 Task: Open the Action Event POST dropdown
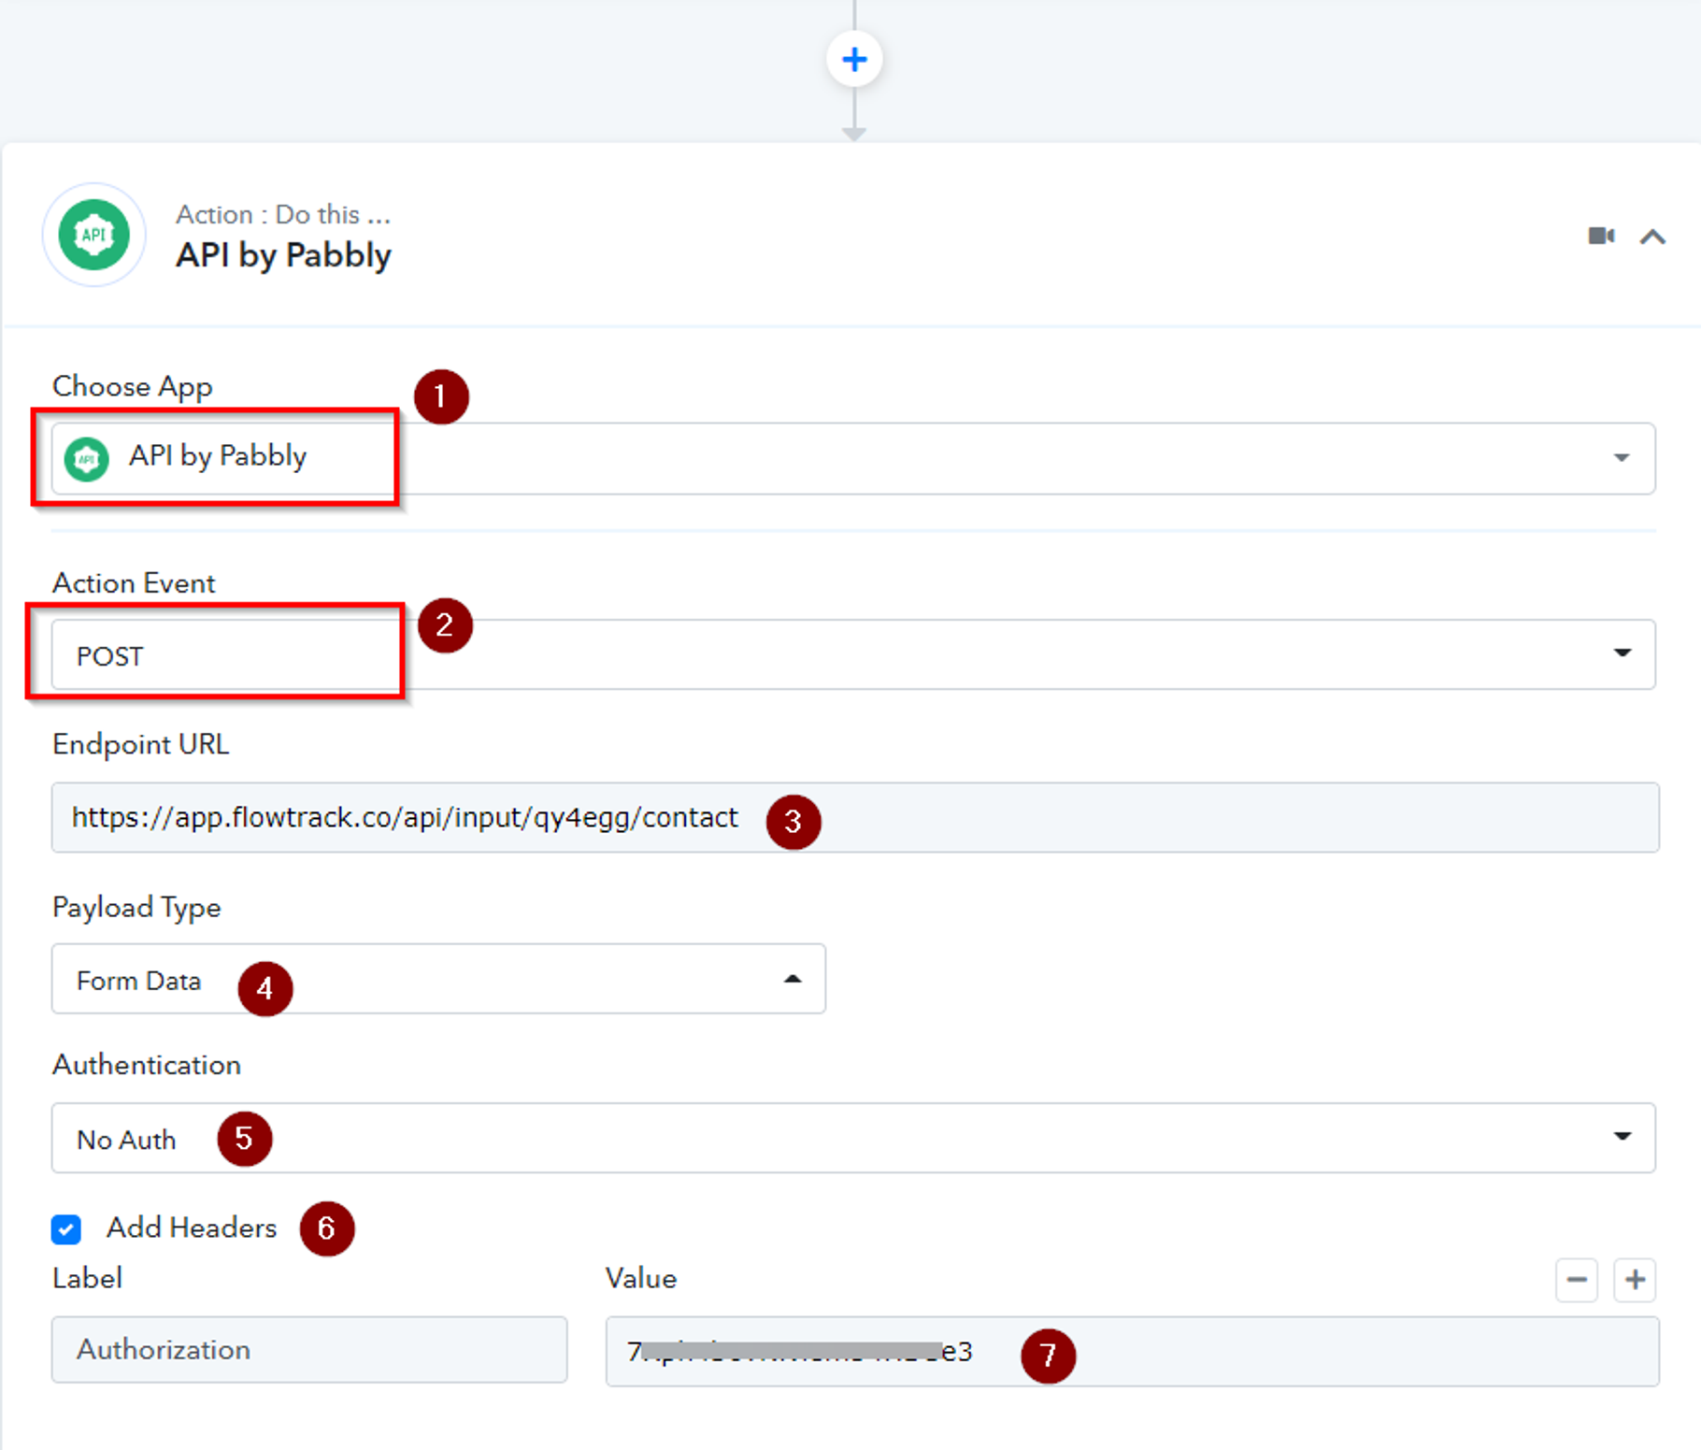click(1622, 653)
